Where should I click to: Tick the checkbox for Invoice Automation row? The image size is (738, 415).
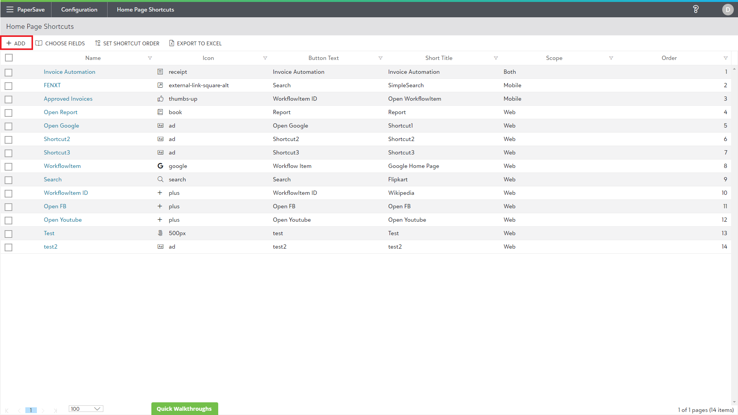coord(9,72)
